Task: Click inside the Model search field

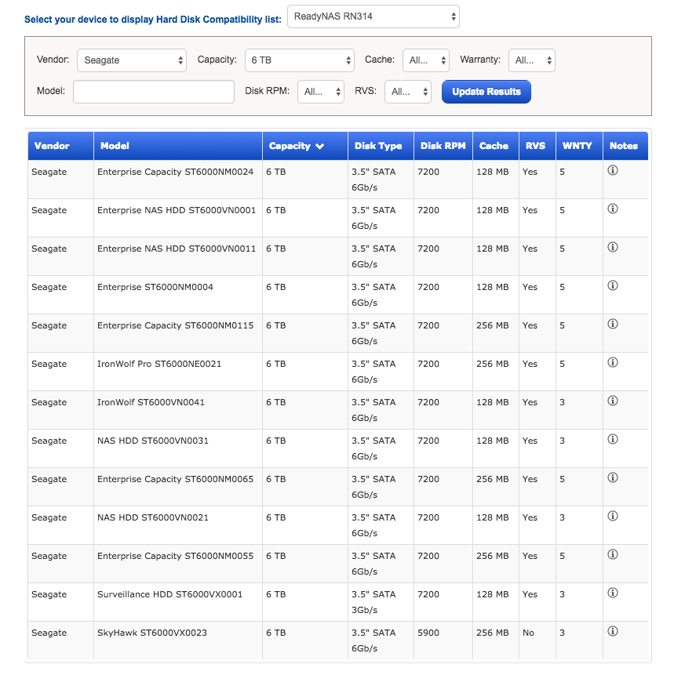Action: (x=153, y=91)
